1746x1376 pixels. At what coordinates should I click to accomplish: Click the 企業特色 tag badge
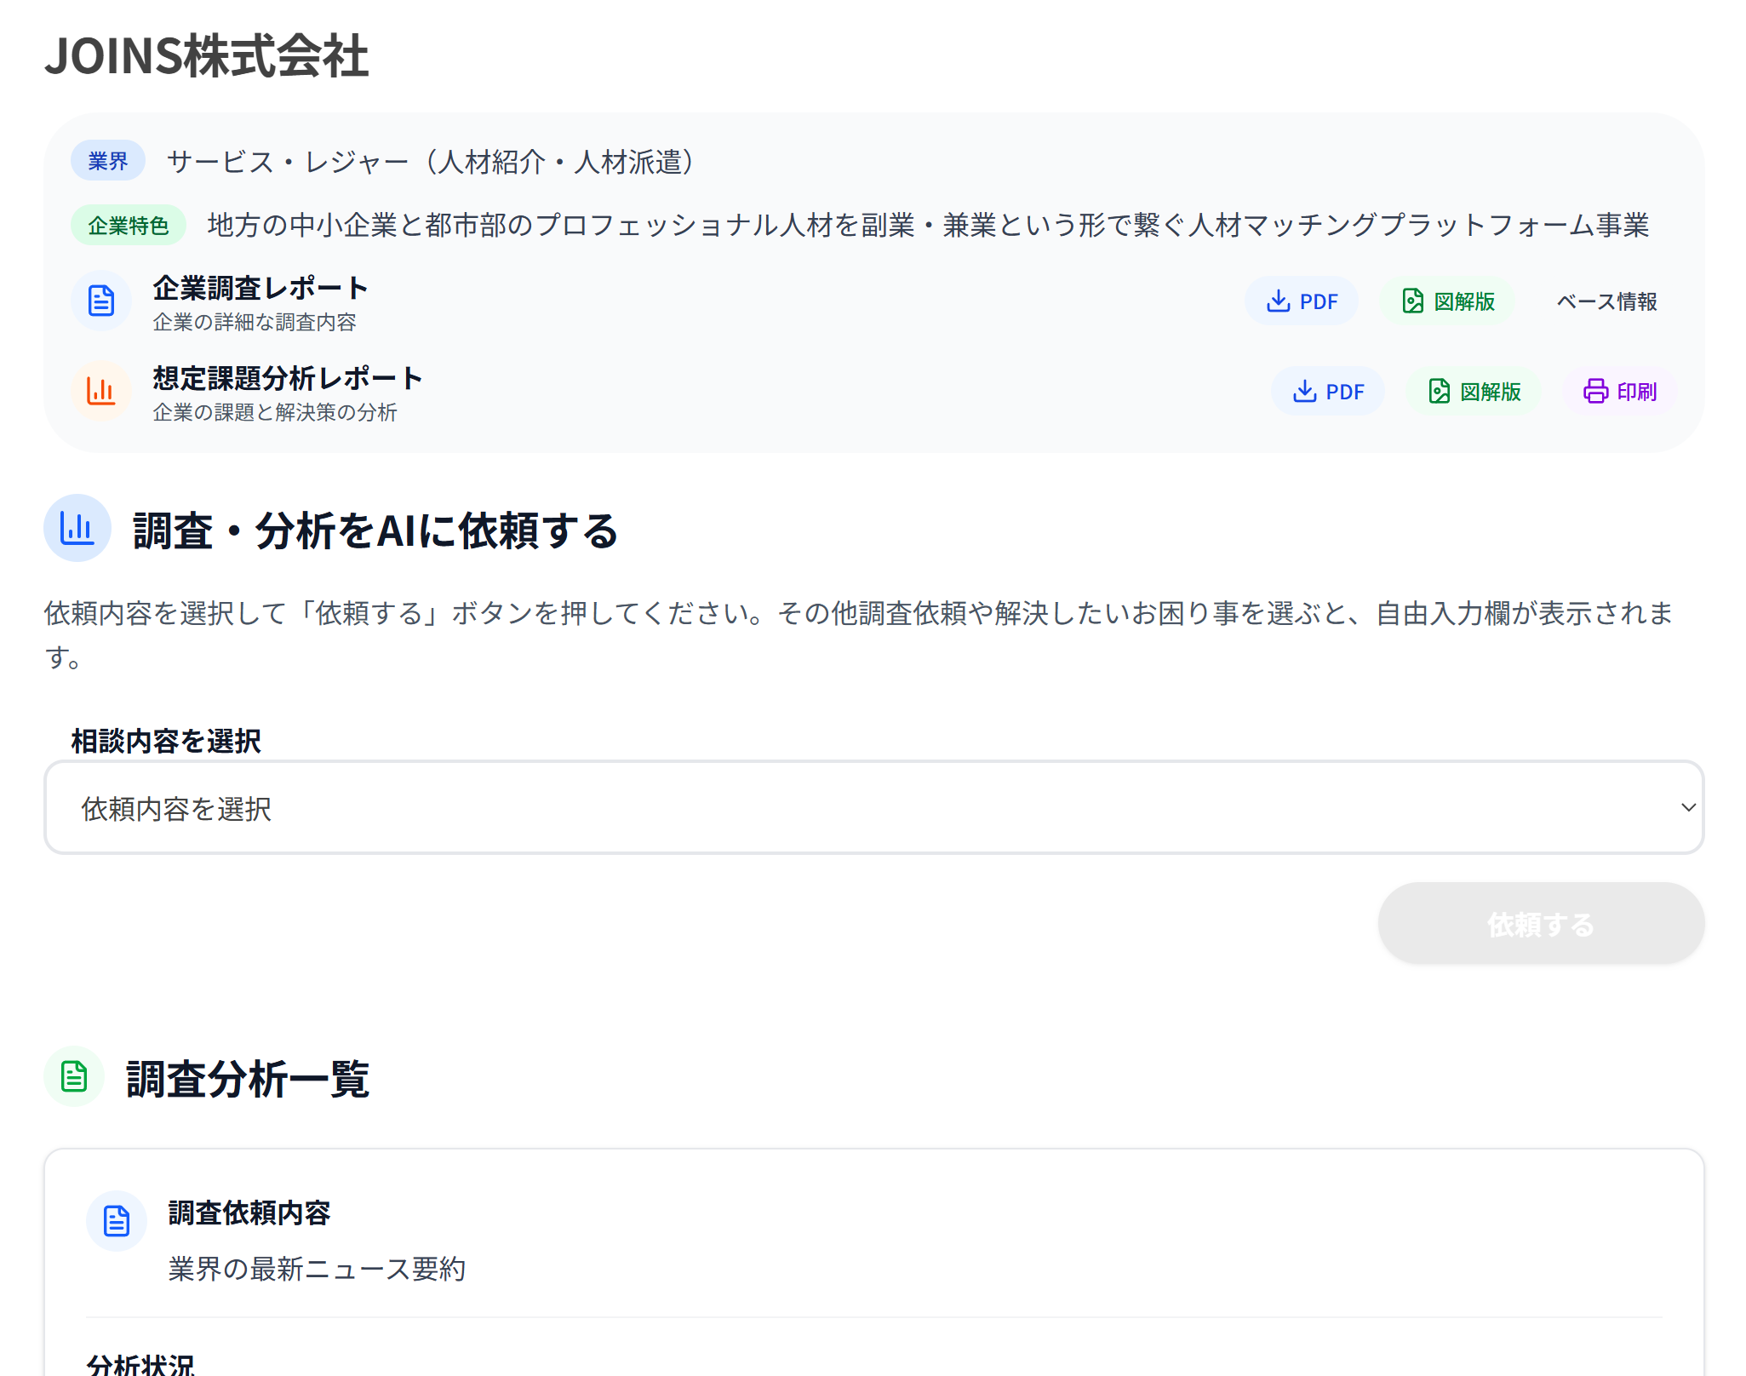tap(129, 226)
